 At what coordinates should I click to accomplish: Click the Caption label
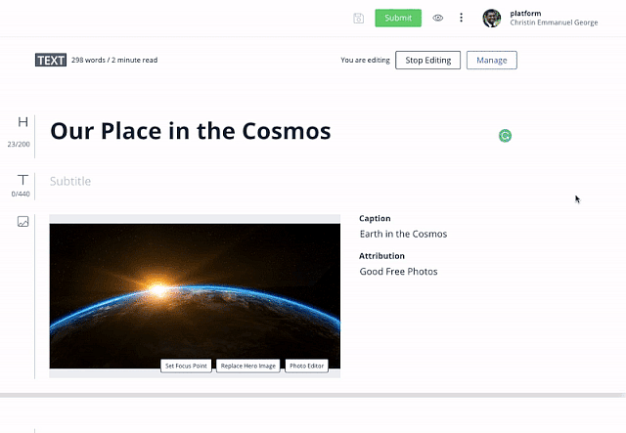coord(375,218)
